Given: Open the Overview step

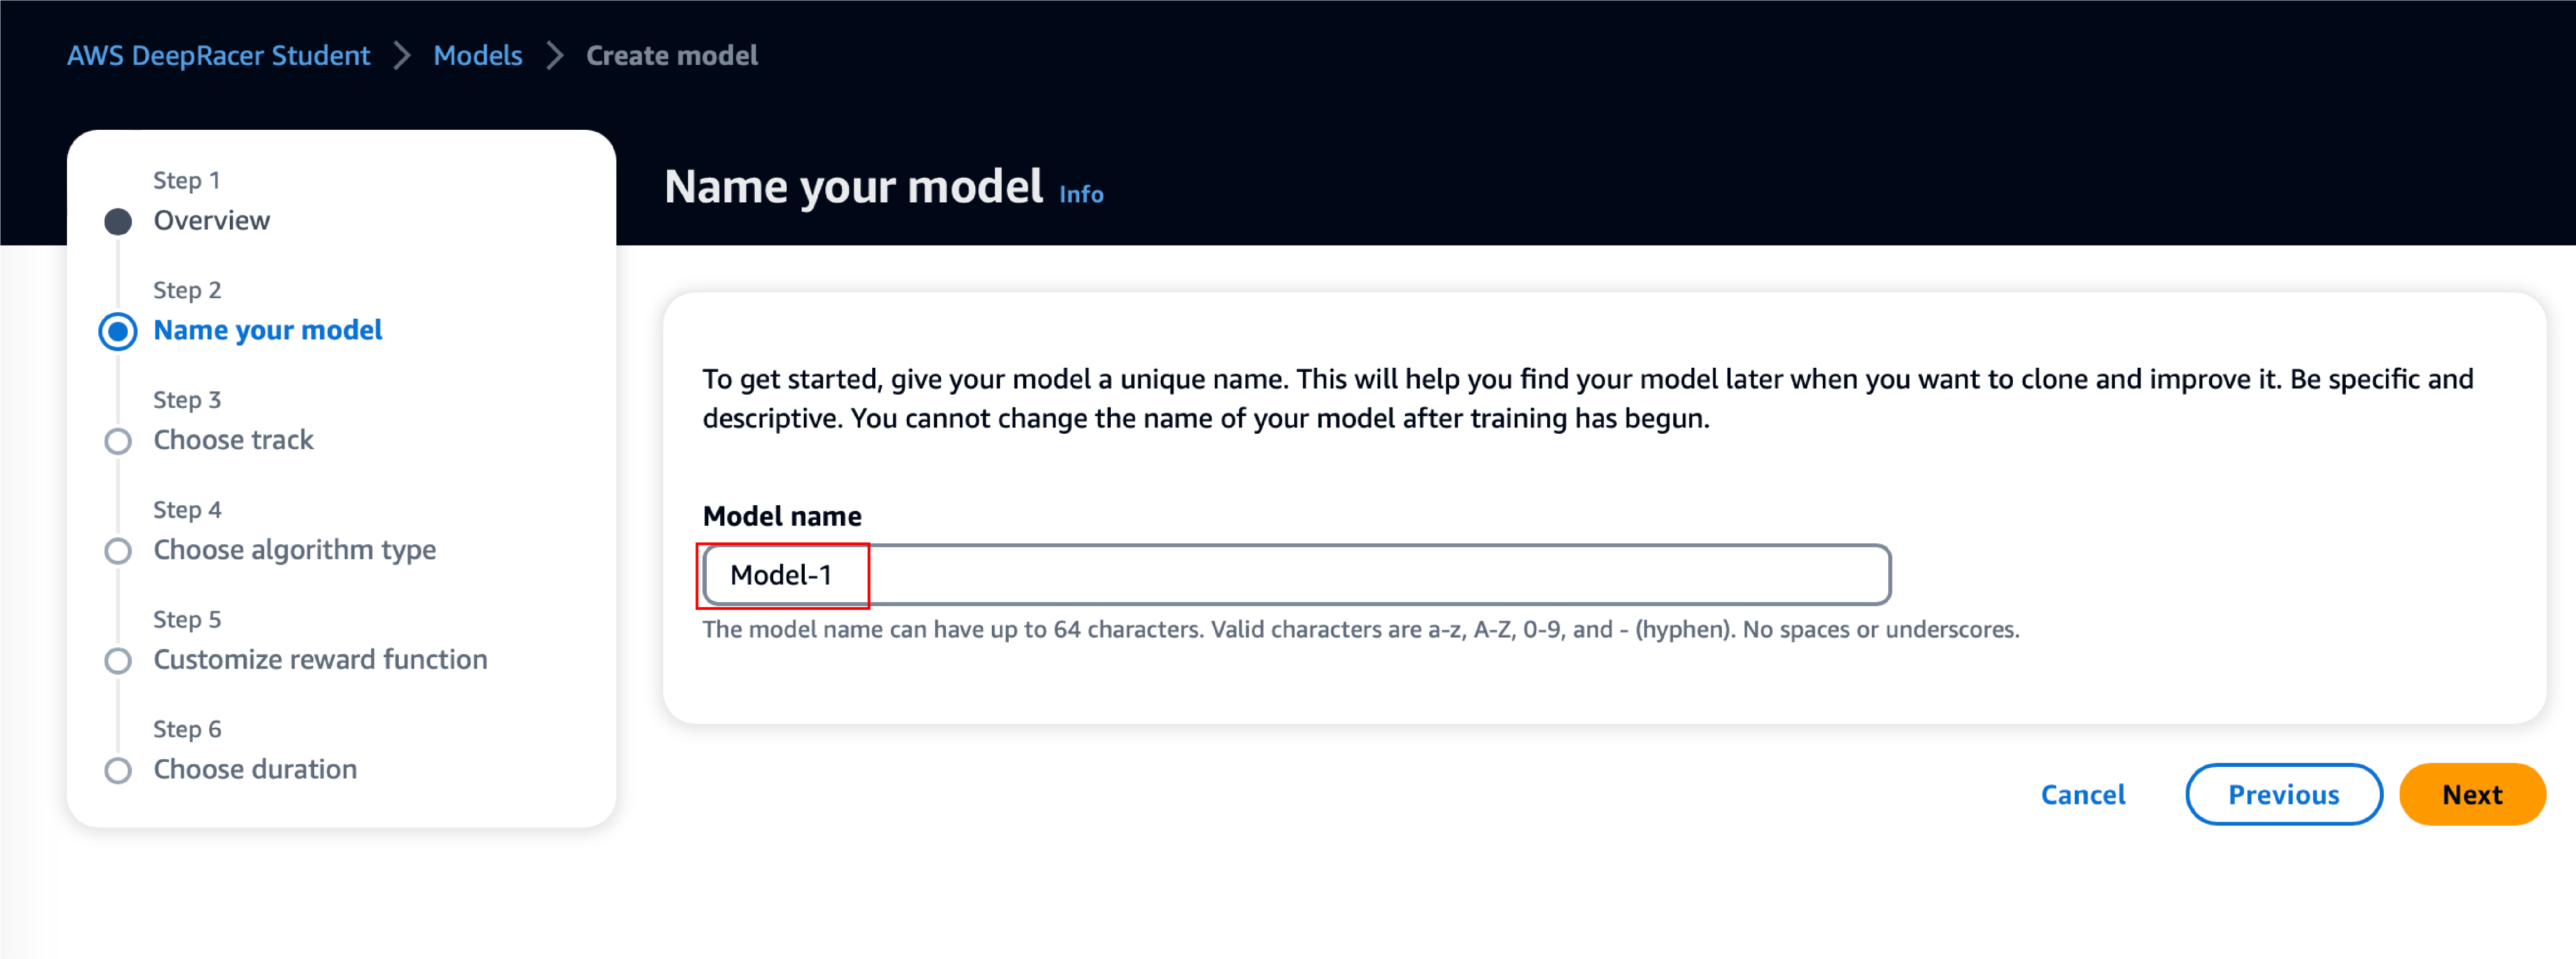Looking at the screenshot, I should point(211,220).
